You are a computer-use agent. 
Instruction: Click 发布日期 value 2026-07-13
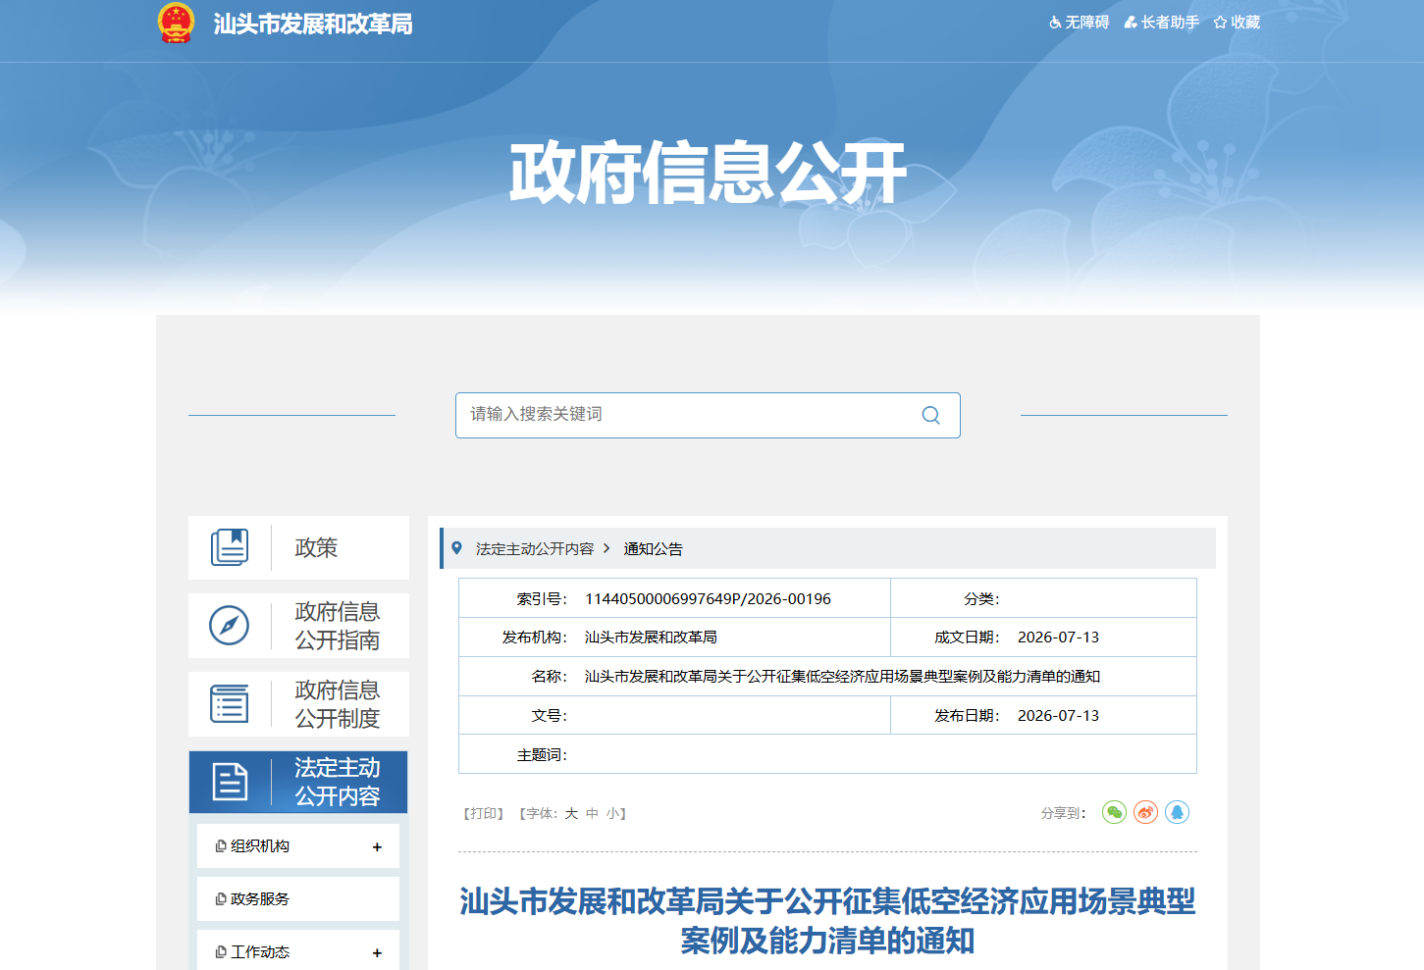pos(1058,716)
